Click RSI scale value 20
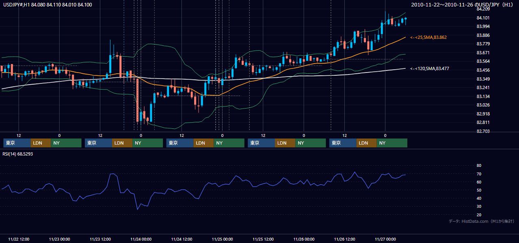The height and width of the screenshot is (243, 519). click(479, 215)
